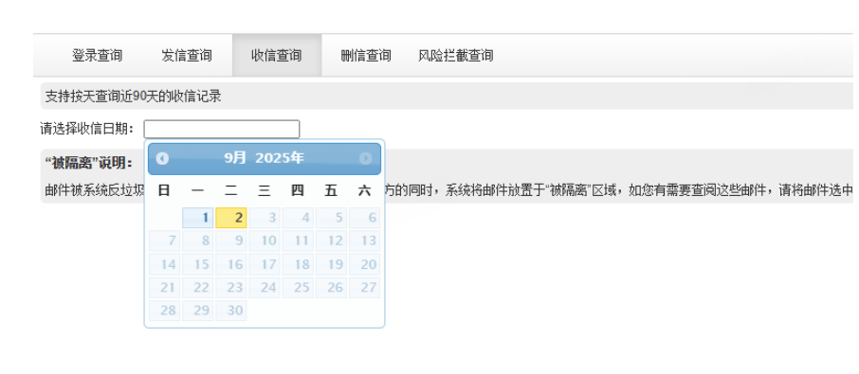
Task: Click disabled date 3 in calendar
Action: click(x=265, y=218)
